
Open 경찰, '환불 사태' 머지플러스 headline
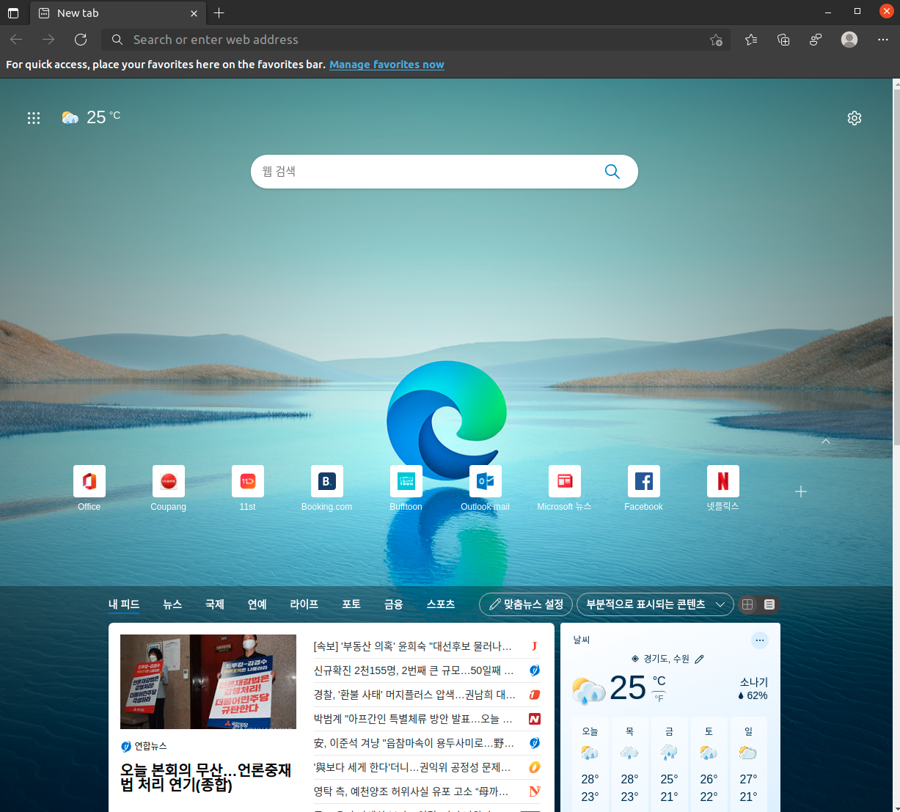(414, 695)
